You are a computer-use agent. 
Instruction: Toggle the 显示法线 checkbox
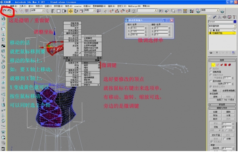point(211,81)
